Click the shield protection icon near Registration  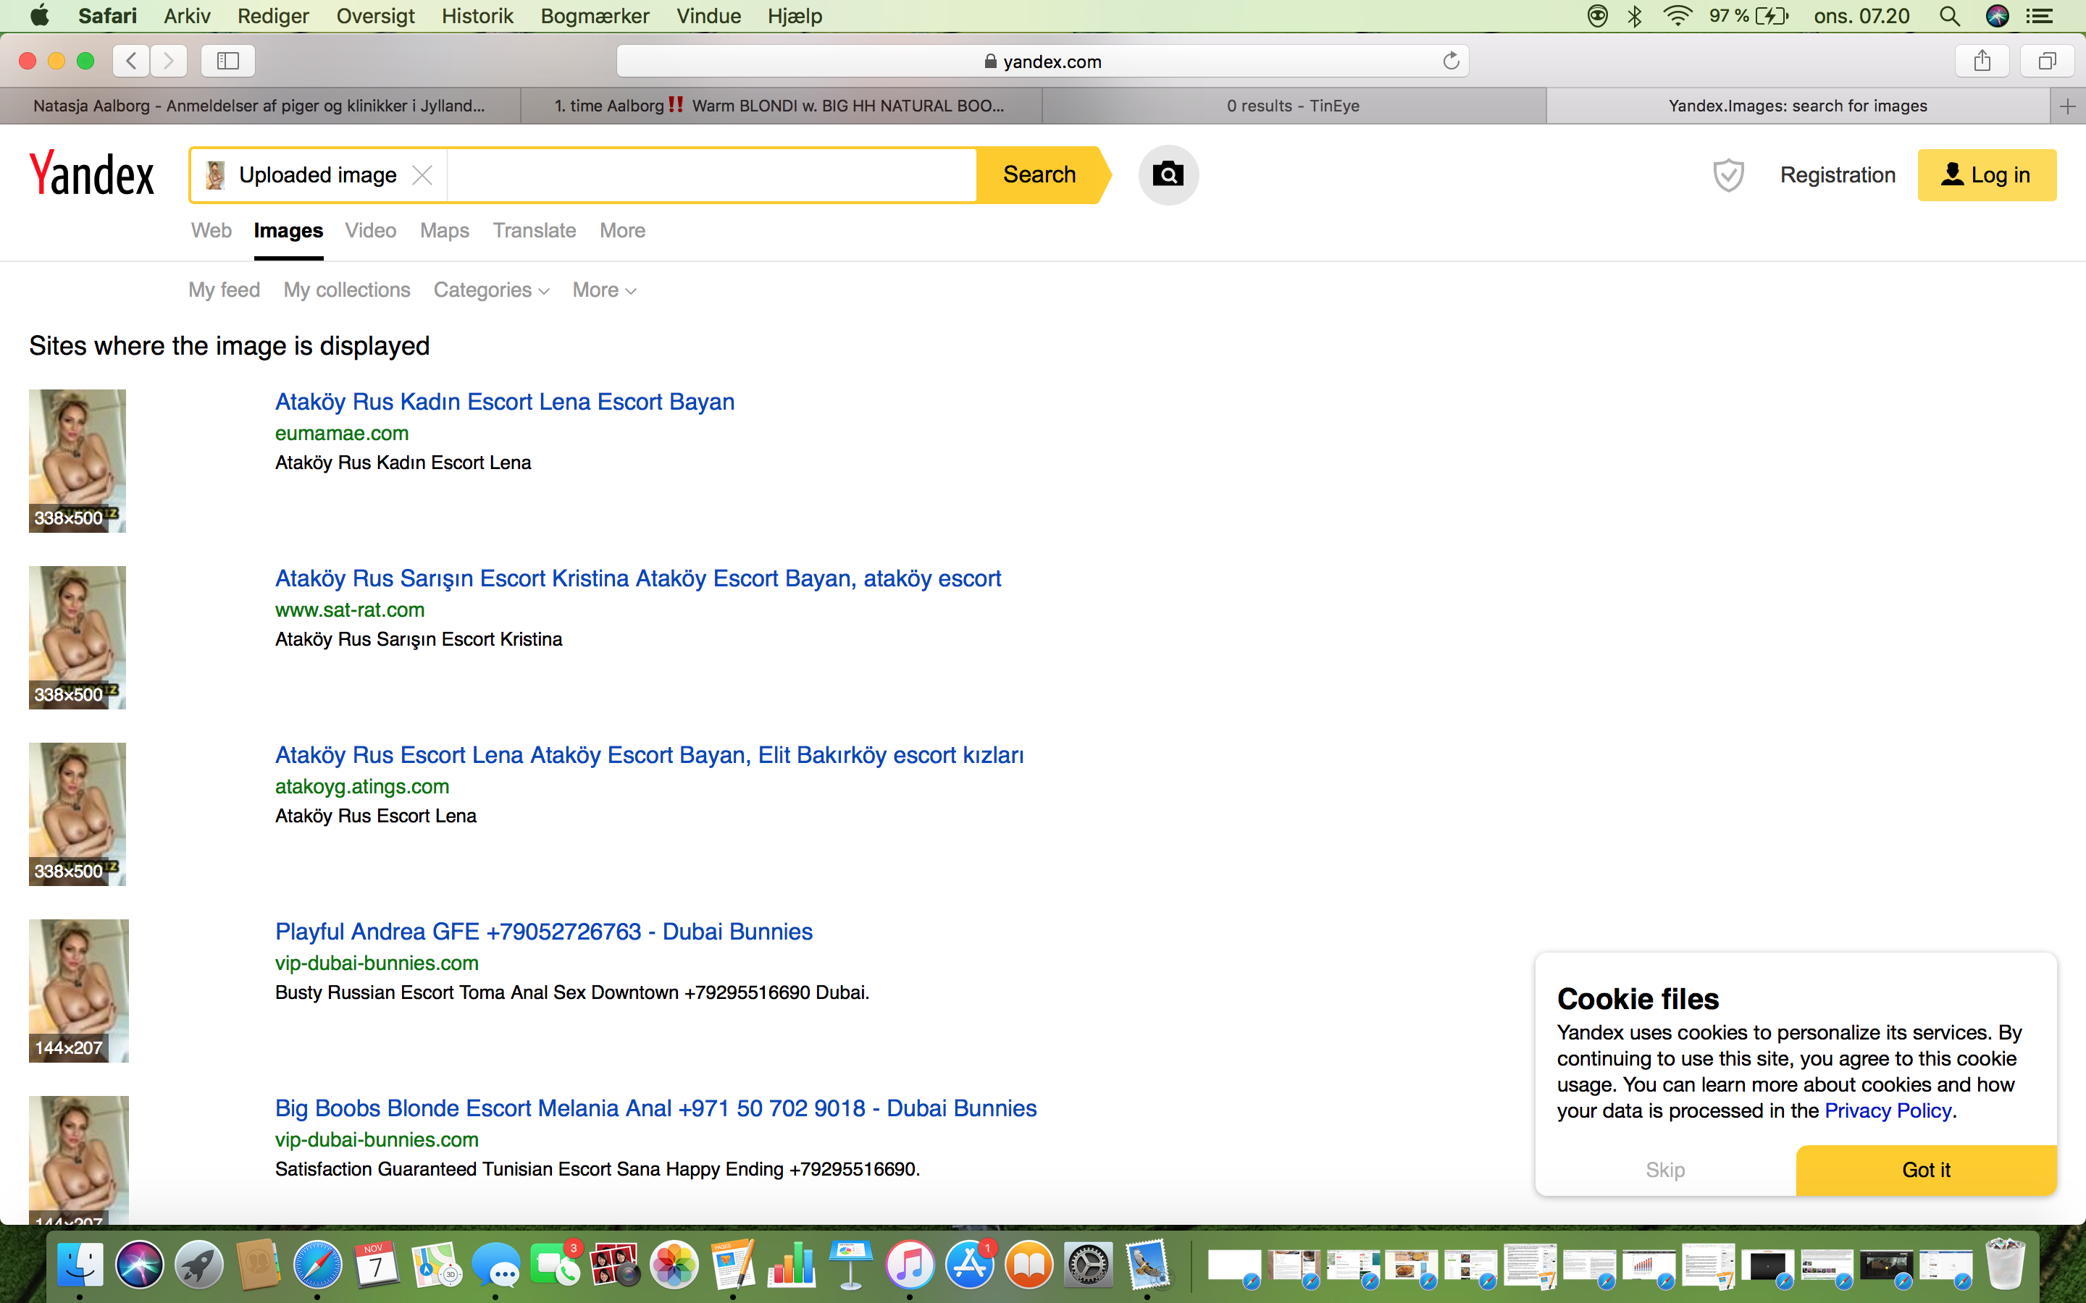1727,175
